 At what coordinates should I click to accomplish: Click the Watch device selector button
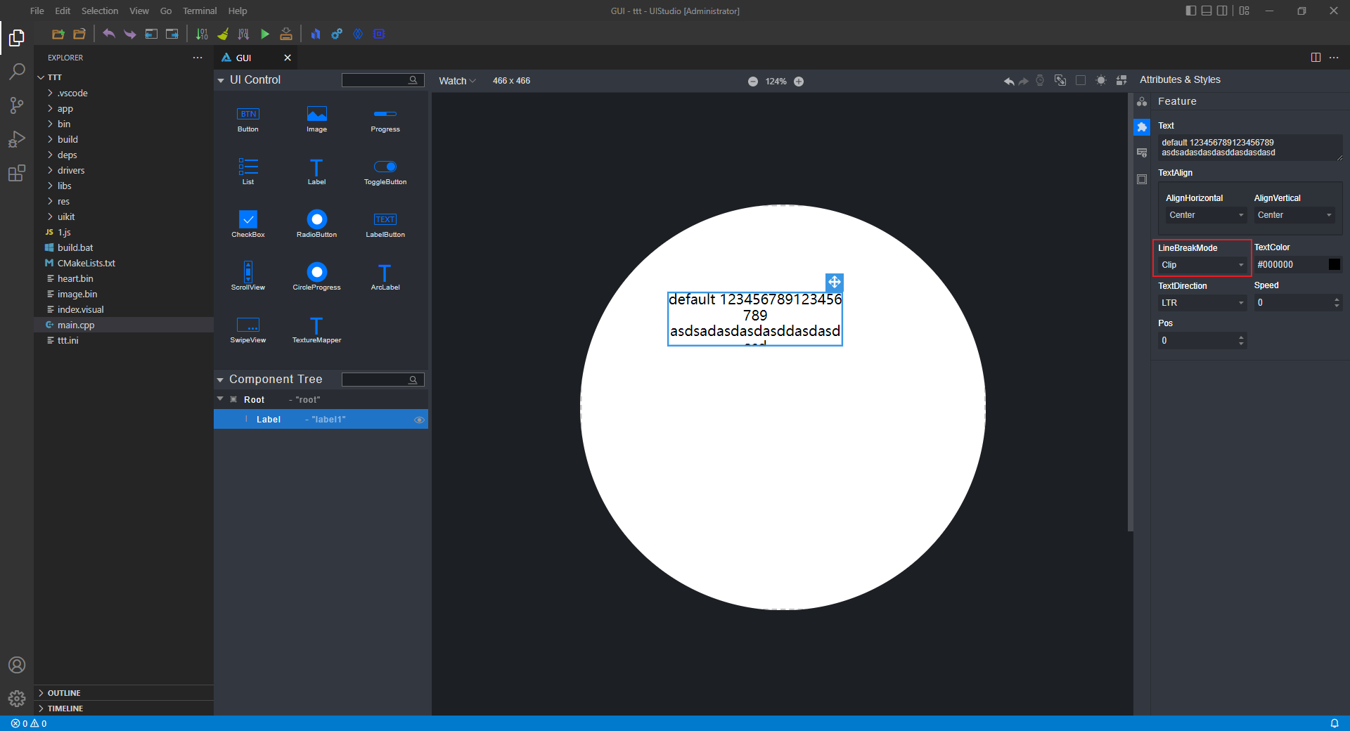pyautogui.click(x=457, y=81)
